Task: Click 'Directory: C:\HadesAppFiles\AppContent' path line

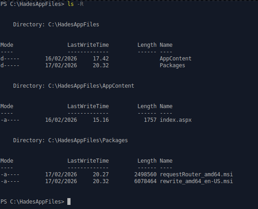Action: (x=74, y=86)
